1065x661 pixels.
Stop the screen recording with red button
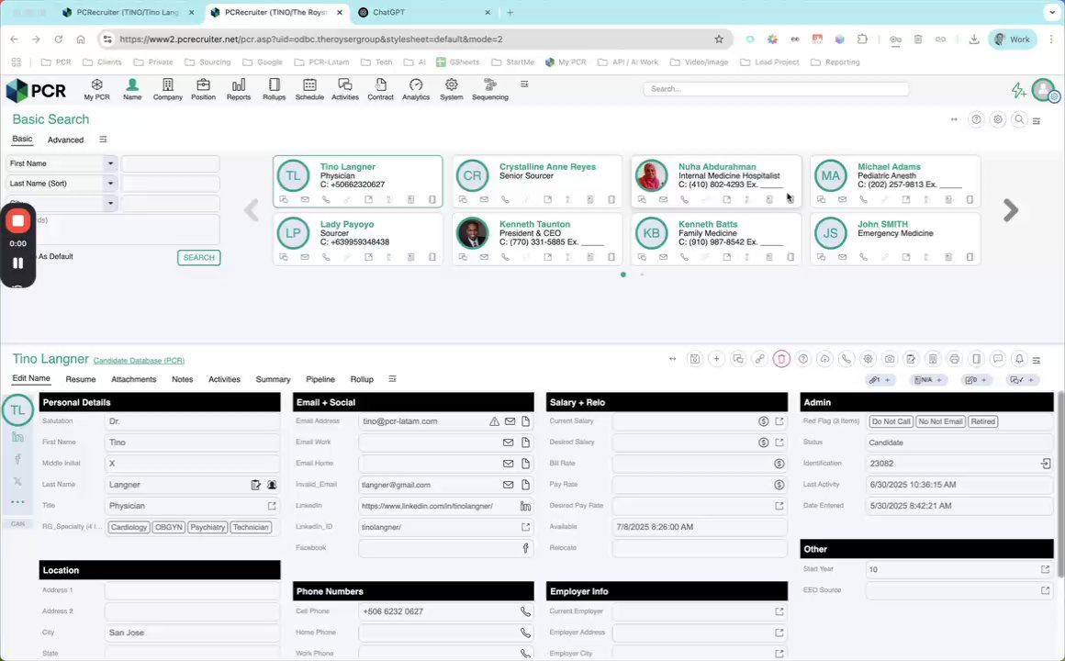pyautogui.click(x=18, y=220)
